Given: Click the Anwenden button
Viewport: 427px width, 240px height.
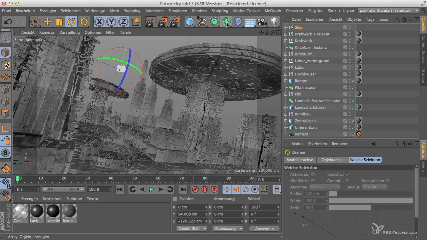Looking at the screenshot, I should click(264, 229).
